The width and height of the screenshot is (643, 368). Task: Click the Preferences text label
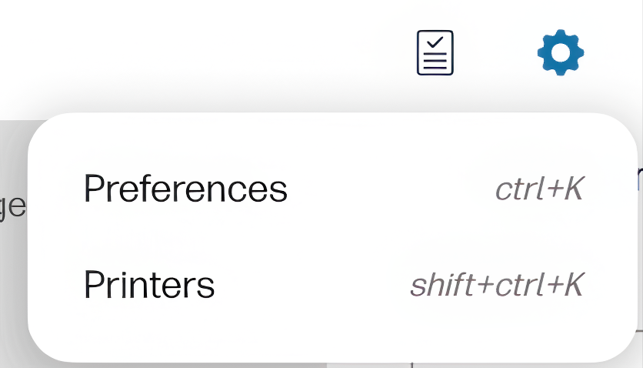pyautogui.click(x=185, y=189)
